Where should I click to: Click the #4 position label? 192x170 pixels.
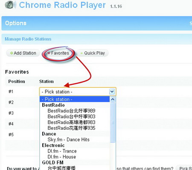11,124
